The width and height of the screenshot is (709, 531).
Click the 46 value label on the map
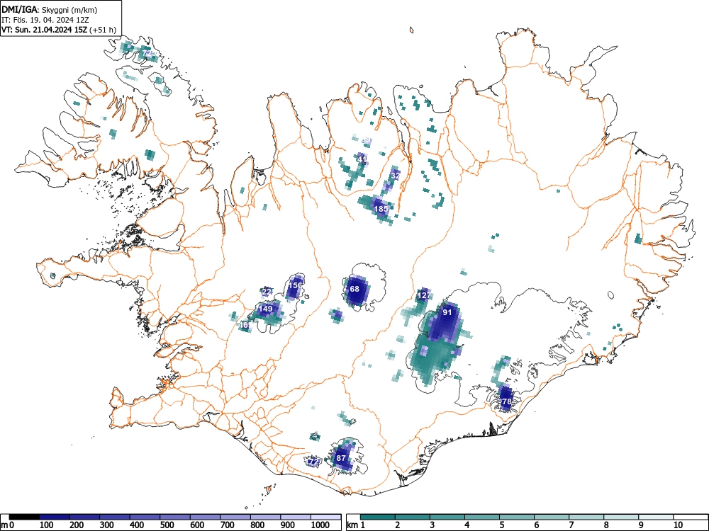pos(244,325)
